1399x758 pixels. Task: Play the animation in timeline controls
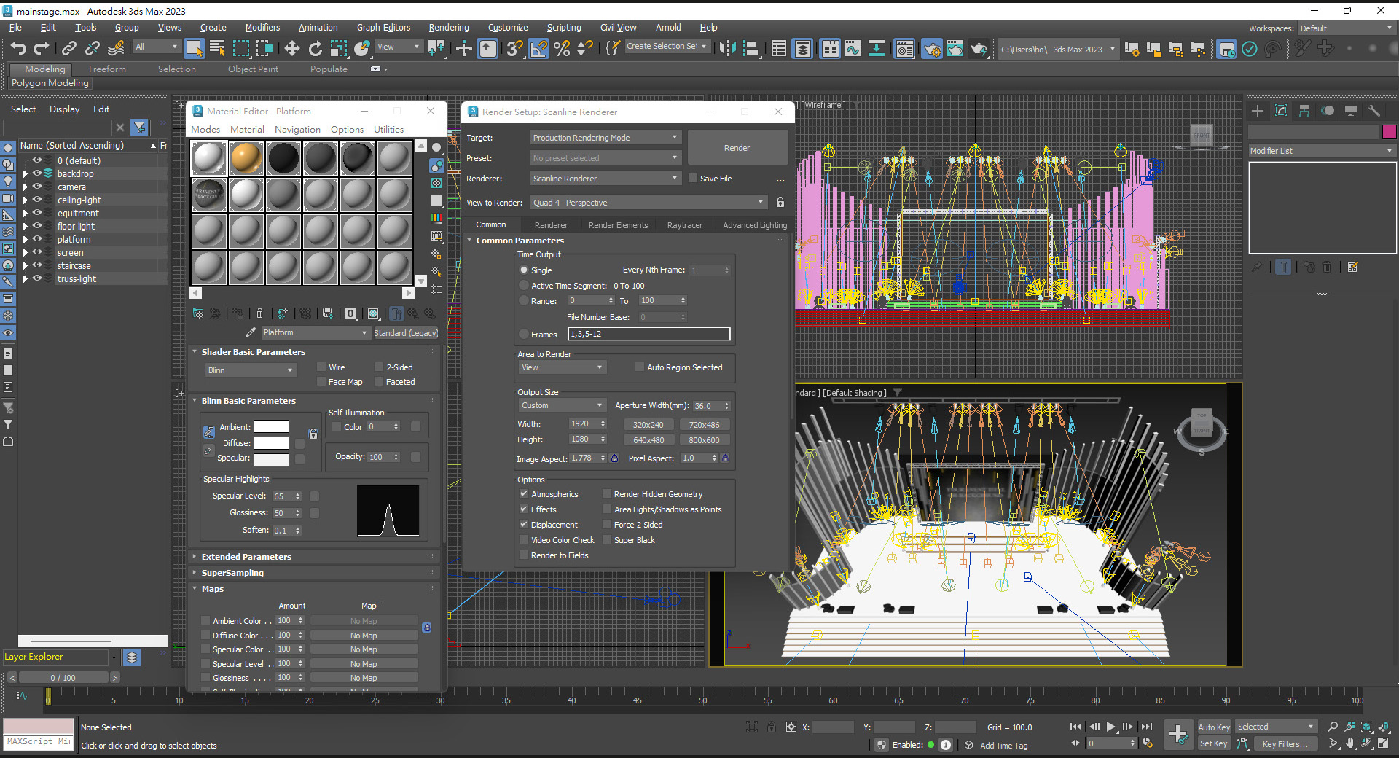[x=1110, y=727]
